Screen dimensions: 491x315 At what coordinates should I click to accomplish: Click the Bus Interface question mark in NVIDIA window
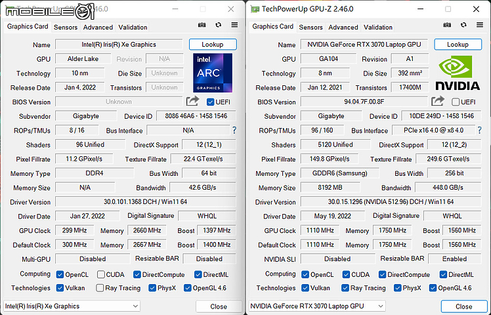(x=479, y=130)
